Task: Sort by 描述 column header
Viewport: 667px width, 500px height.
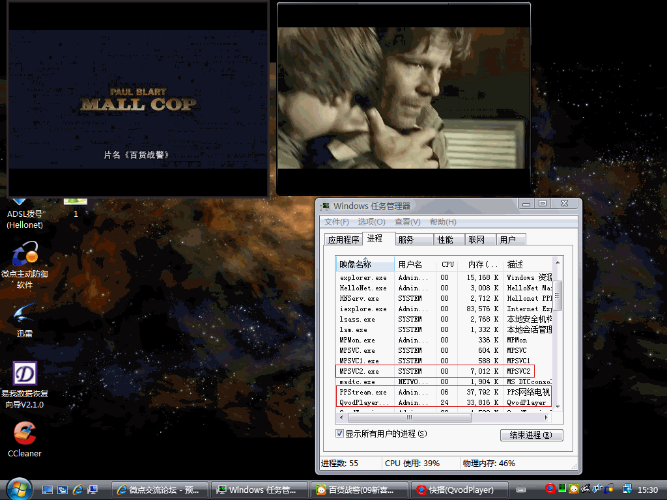Action: [528, 264]
